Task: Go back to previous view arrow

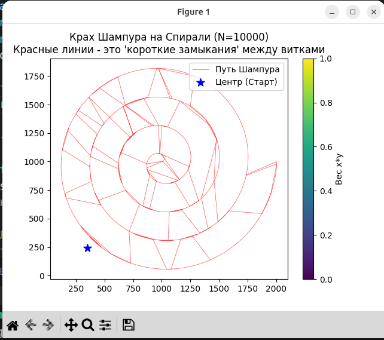Action: (31, 325)
